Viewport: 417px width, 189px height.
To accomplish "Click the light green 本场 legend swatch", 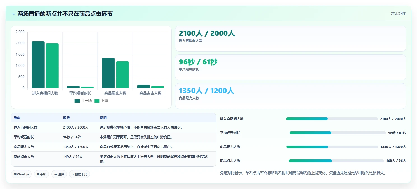I will coord(97,101).
